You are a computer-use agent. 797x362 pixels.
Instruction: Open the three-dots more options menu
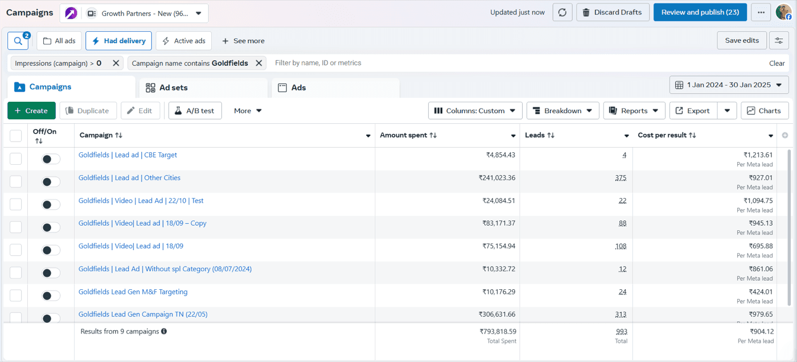(761, 13)
